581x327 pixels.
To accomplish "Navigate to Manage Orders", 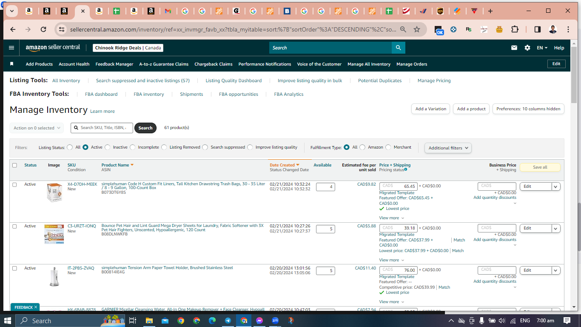I will (412, 64).
